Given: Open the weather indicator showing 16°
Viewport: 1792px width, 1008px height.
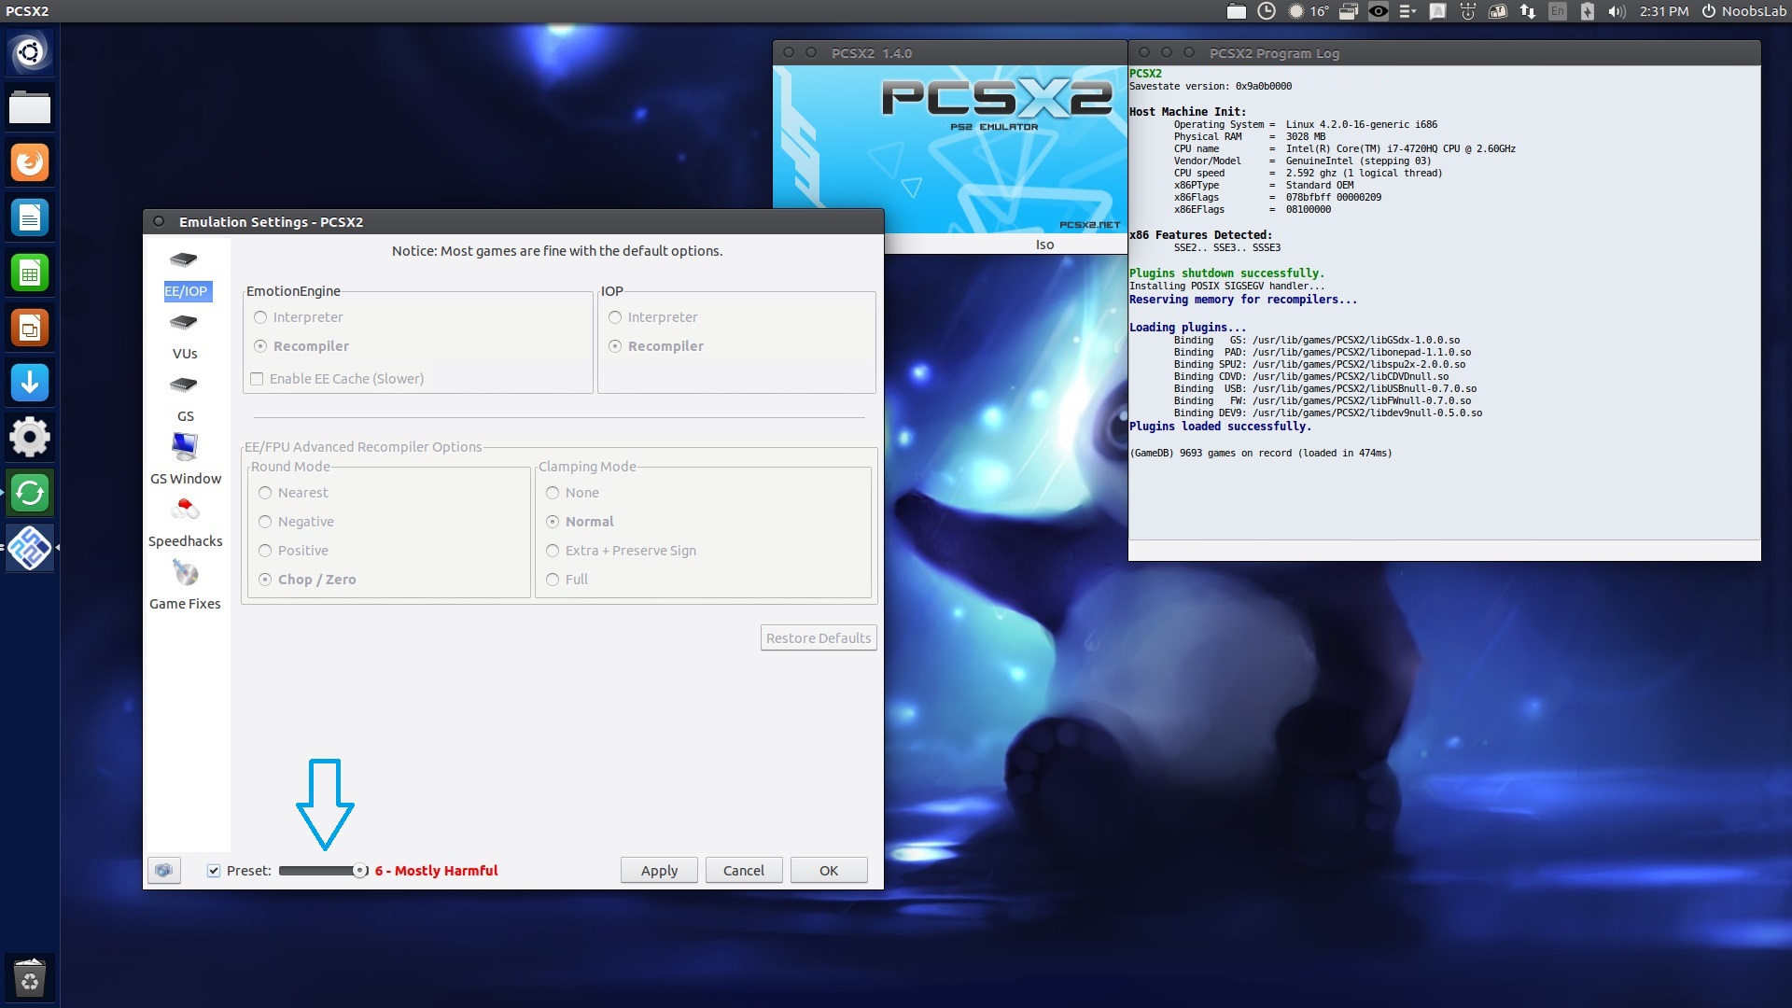Looking at the screenshot, I should point(1309,11).
